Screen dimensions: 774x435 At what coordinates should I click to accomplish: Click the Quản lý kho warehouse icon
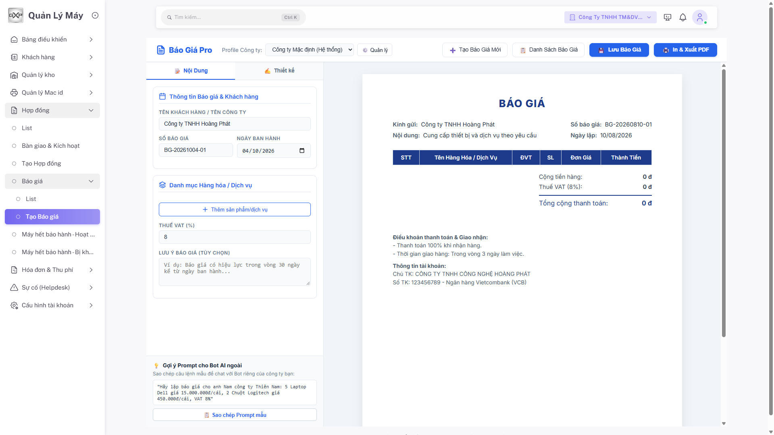click(14, 75)
